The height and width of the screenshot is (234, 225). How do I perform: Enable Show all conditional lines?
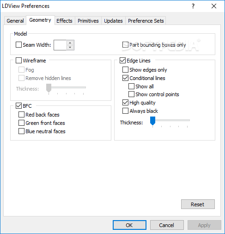pyautogui.click(x=131, y=86)
